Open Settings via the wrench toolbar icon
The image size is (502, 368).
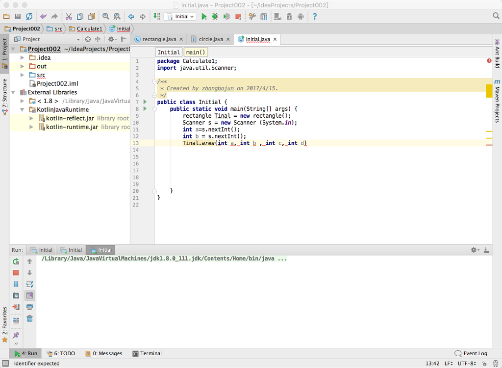pyautogui.click(x=251, y=16)
